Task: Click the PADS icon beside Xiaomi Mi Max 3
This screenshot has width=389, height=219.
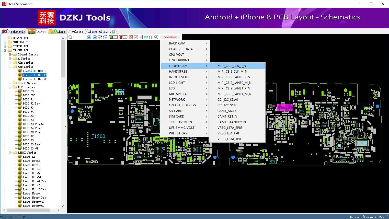Action: 20,79
